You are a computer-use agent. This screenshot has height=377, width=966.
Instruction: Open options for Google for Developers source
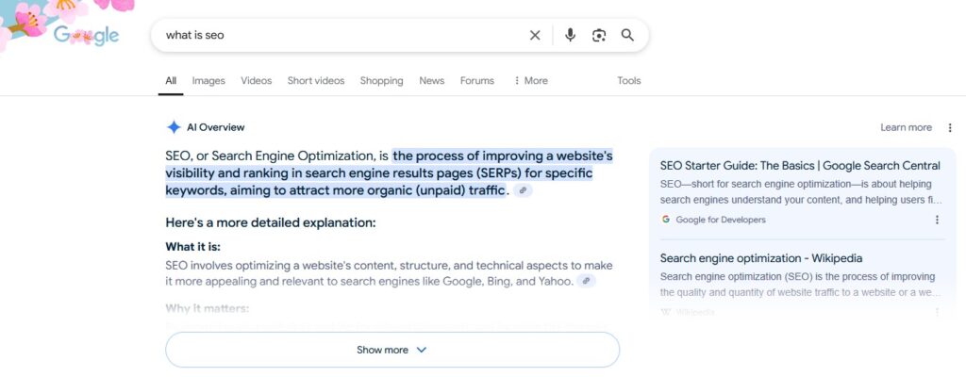point(937,220)
